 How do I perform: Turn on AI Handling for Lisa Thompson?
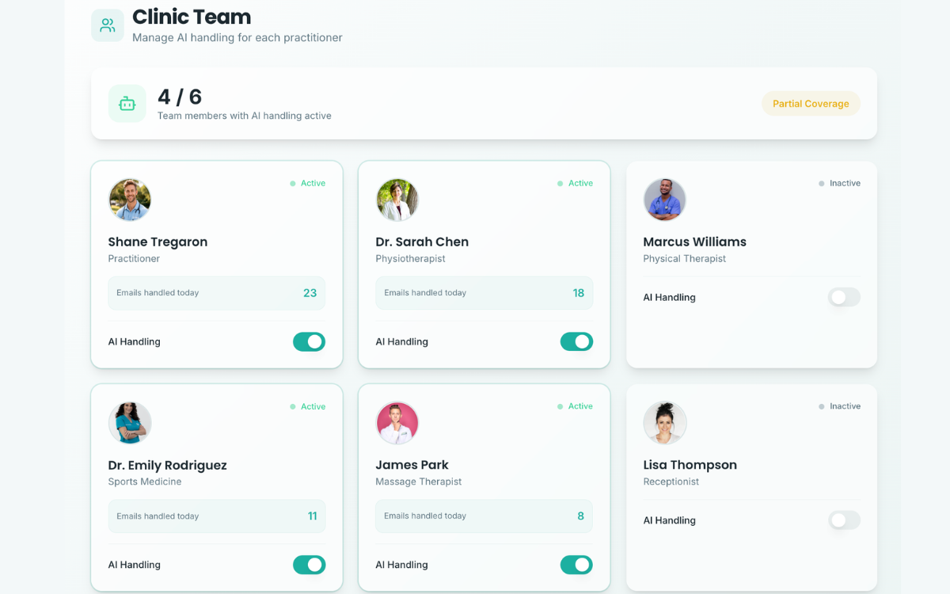844,520
